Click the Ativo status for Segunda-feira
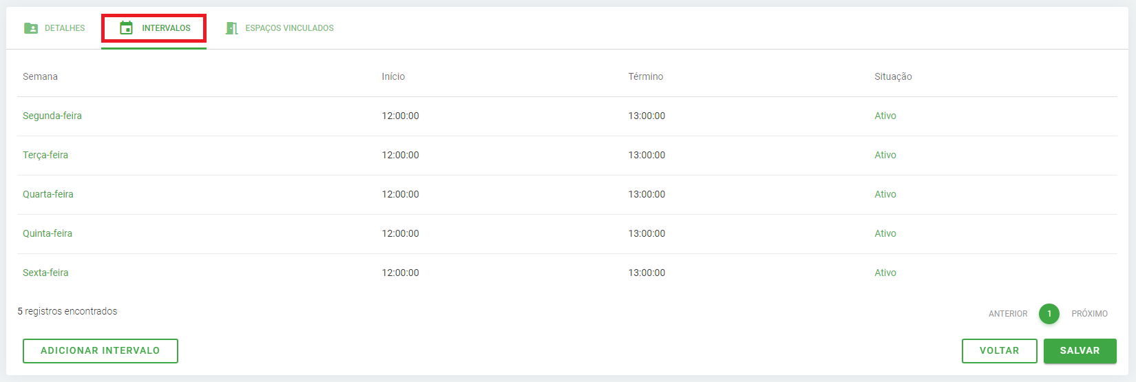This screenshot has width=1136, height=382. (885, 116)
